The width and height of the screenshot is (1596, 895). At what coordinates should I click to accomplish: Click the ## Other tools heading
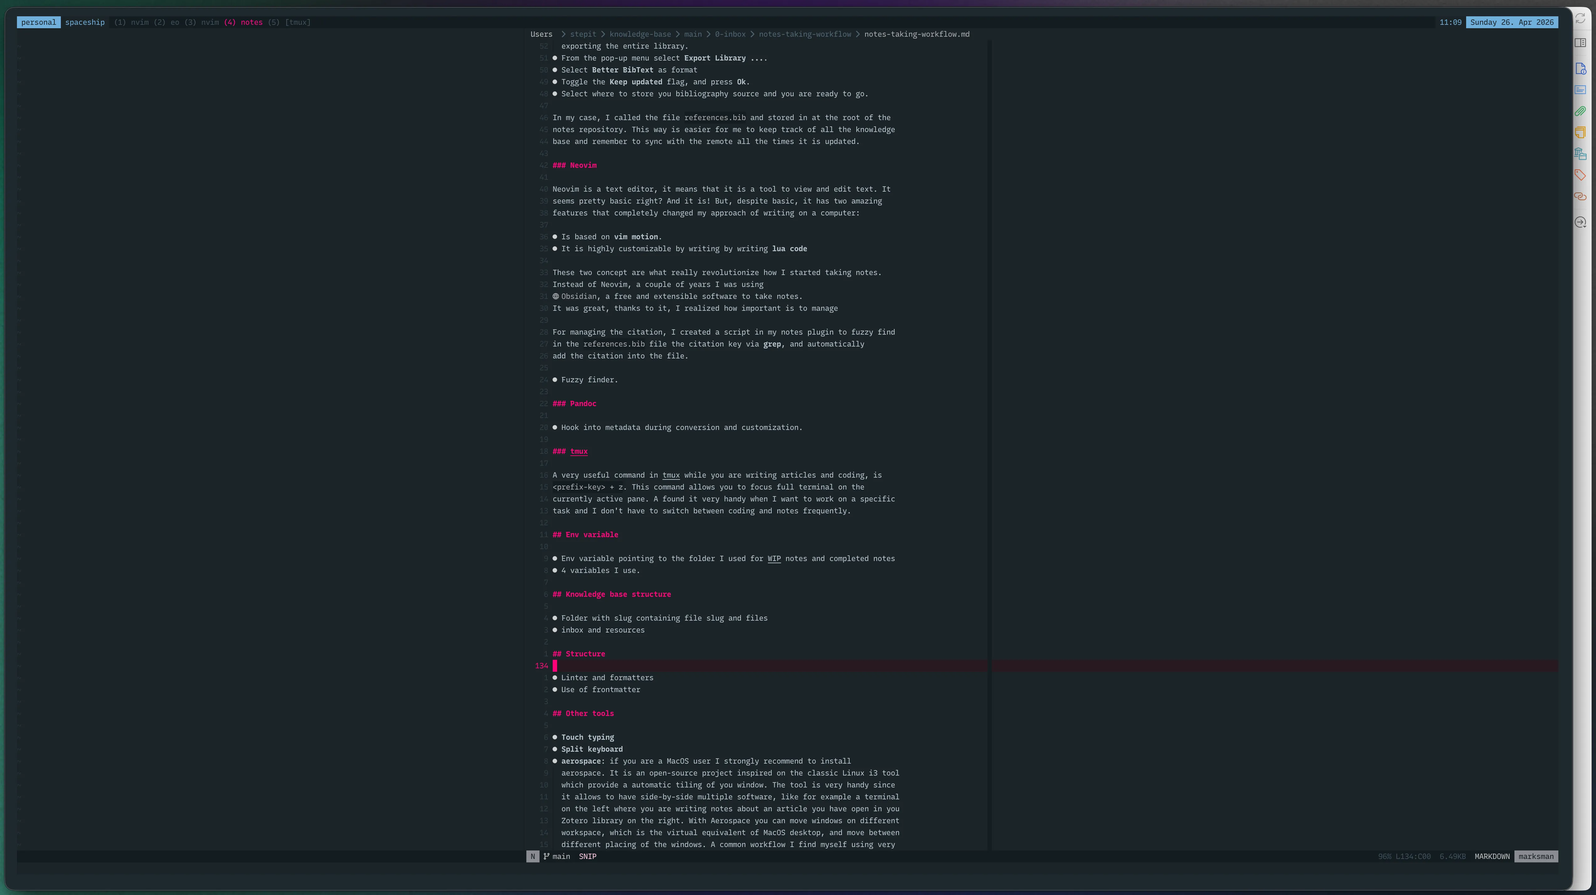[x=583, y=713]
